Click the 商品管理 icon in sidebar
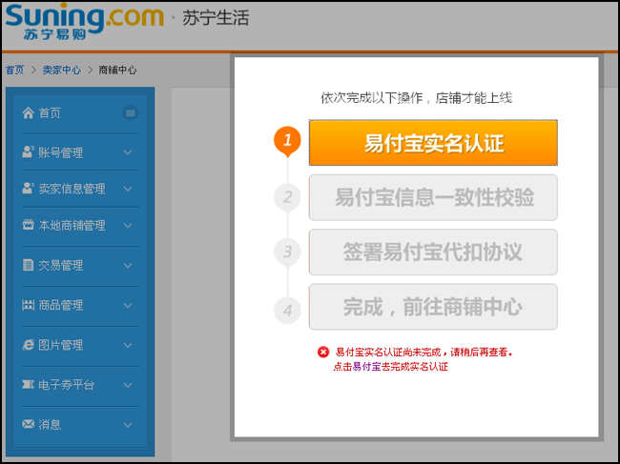 click(29, 305)
